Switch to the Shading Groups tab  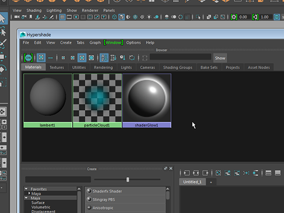point(177,67)
